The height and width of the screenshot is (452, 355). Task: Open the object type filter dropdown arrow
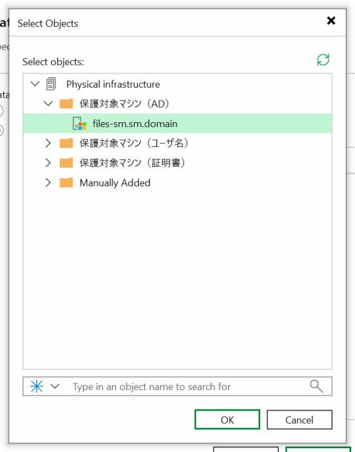55,386
